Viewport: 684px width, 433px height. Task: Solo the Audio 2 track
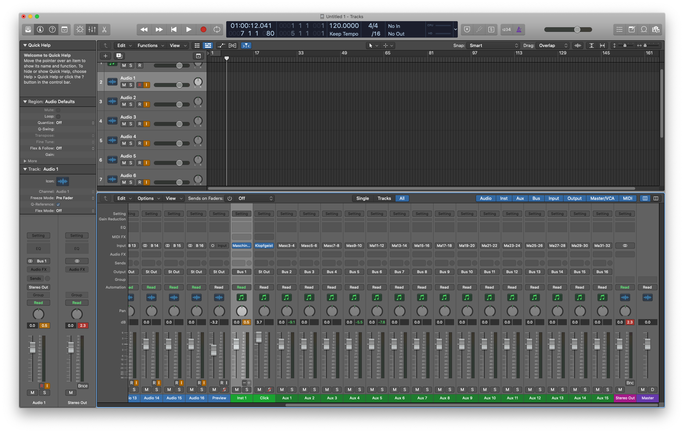131,104
